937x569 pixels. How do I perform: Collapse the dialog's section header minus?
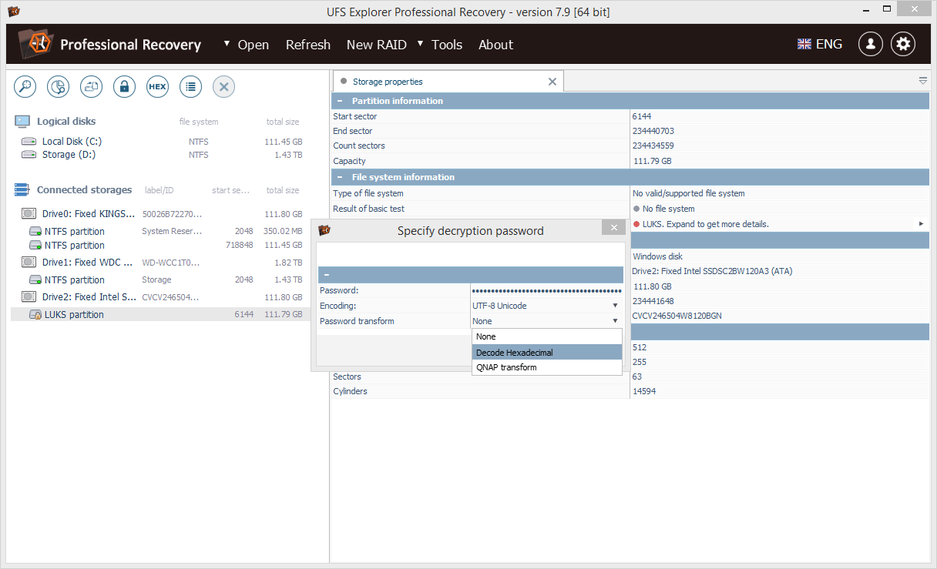[327, 275]
